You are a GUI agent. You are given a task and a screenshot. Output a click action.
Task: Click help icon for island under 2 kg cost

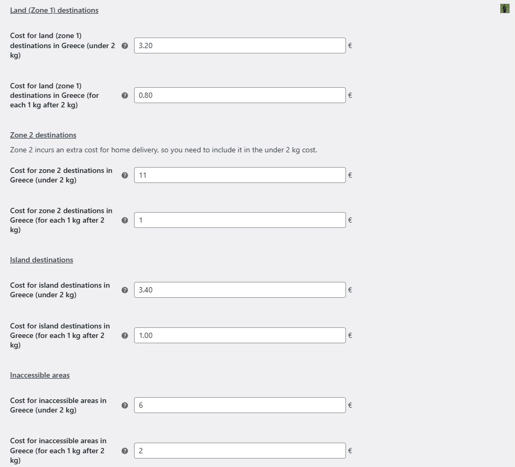(125, 290)
